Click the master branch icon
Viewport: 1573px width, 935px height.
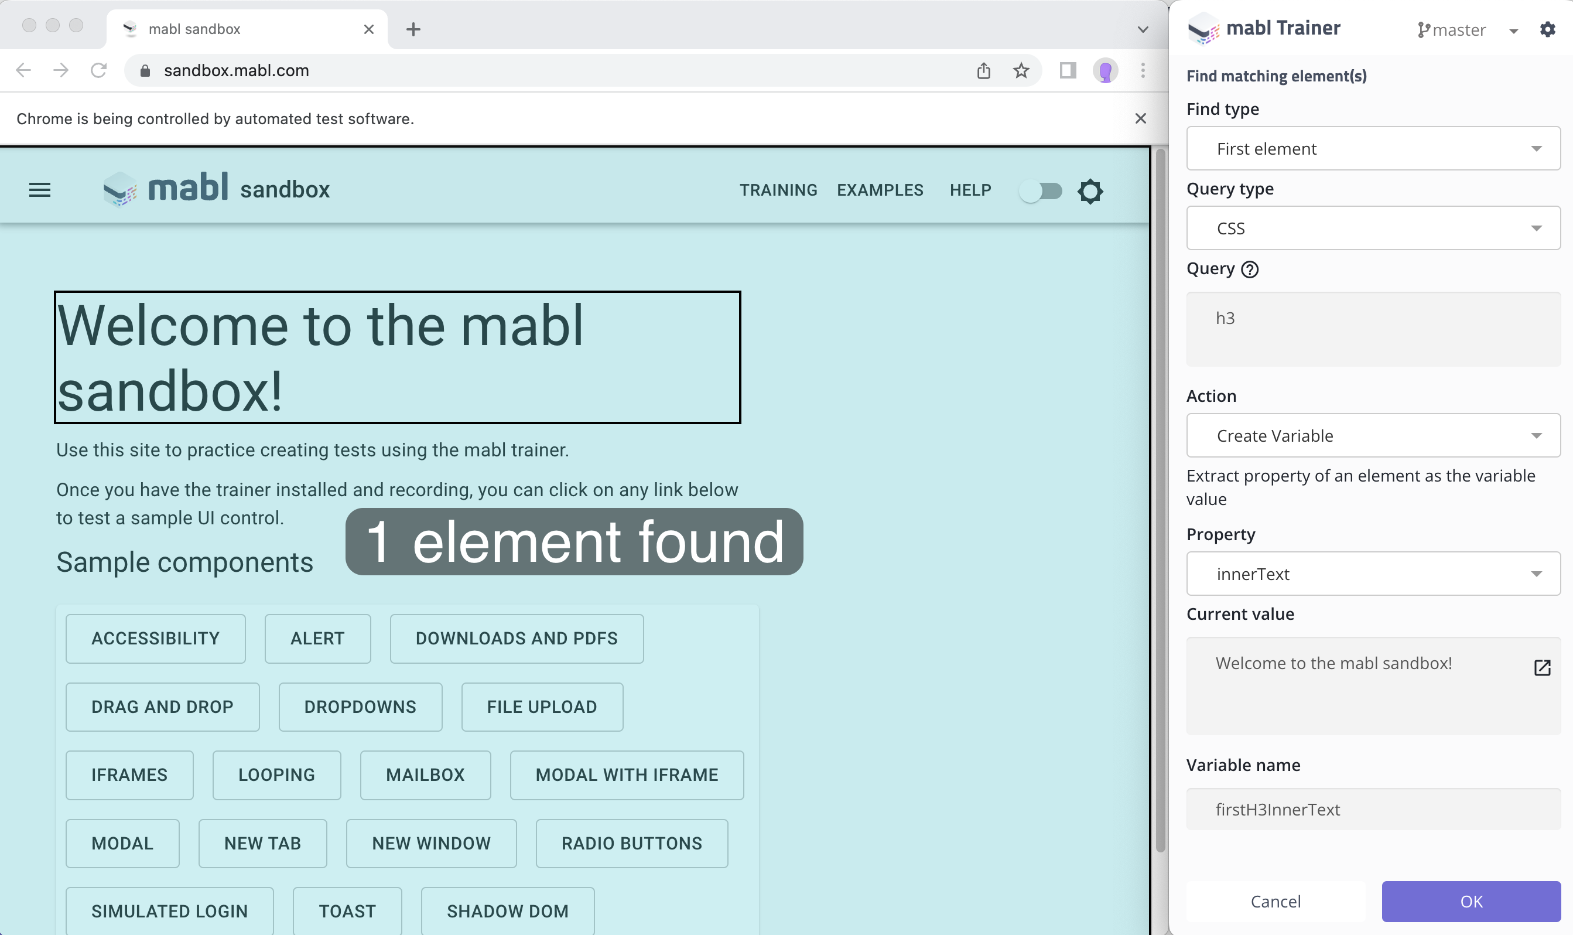[1422, 30]
